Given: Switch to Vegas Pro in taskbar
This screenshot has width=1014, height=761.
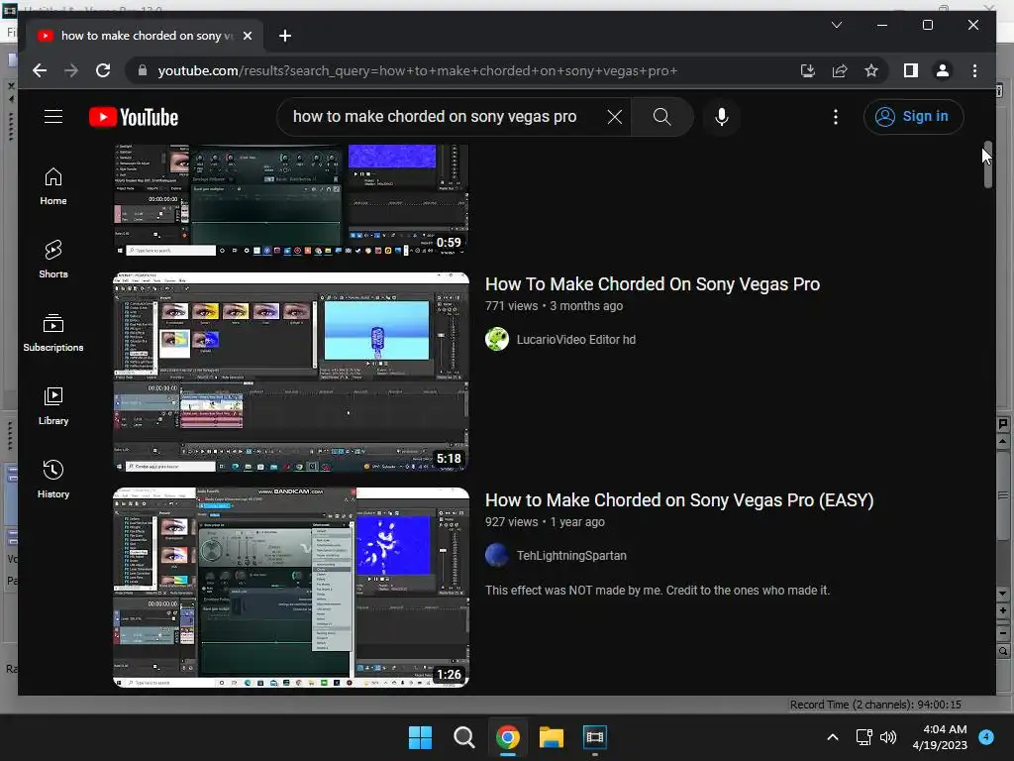Looking at the screenshot, I should [594, 737].
